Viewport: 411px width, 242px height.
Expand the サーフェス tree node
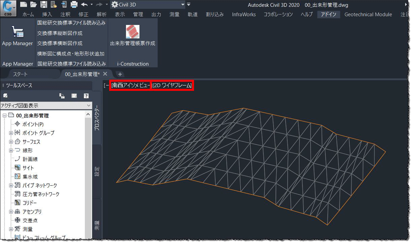tap(11, 142)
